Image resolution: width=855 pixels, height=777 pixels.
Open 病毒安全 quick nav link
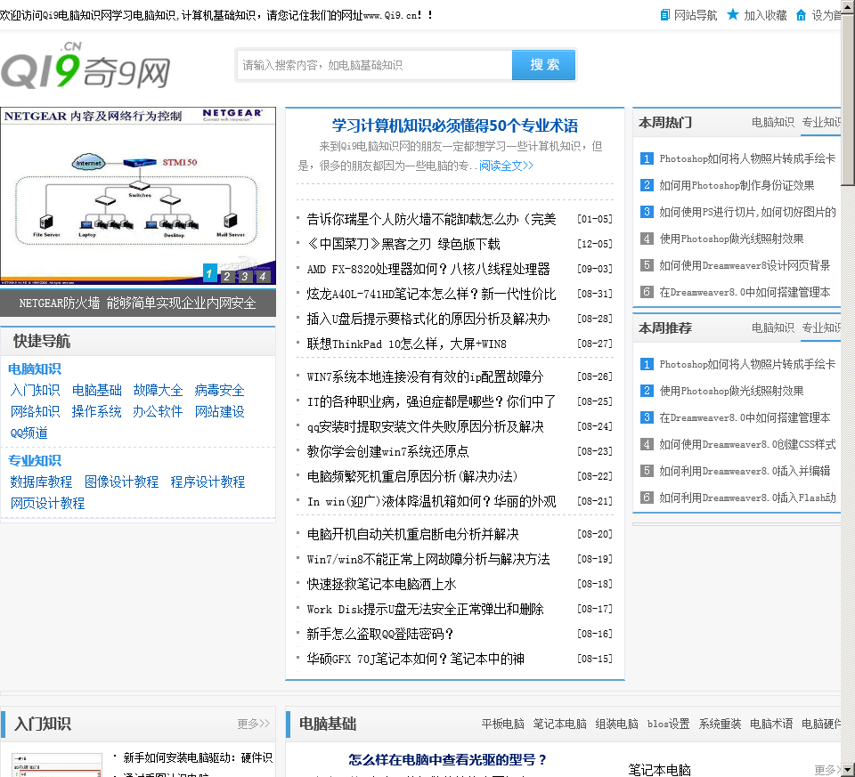[219, 390]
